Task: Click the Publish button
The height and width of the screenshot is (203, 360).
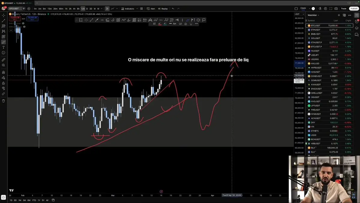Action: coord(354,9)
